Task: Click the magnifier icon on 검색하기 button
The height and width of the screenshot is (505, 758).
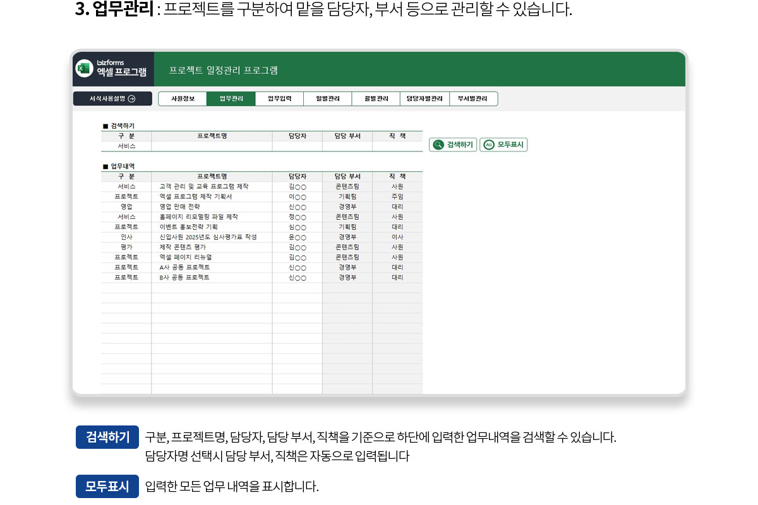Action: click(x=438, y=145)
